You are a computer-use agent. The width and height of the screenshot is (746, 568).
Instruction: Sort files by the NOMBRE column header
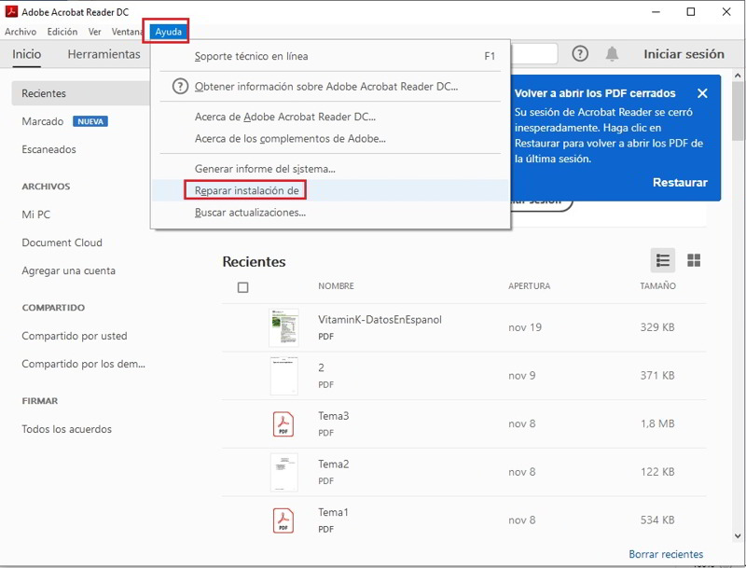[x=336, y=286]
